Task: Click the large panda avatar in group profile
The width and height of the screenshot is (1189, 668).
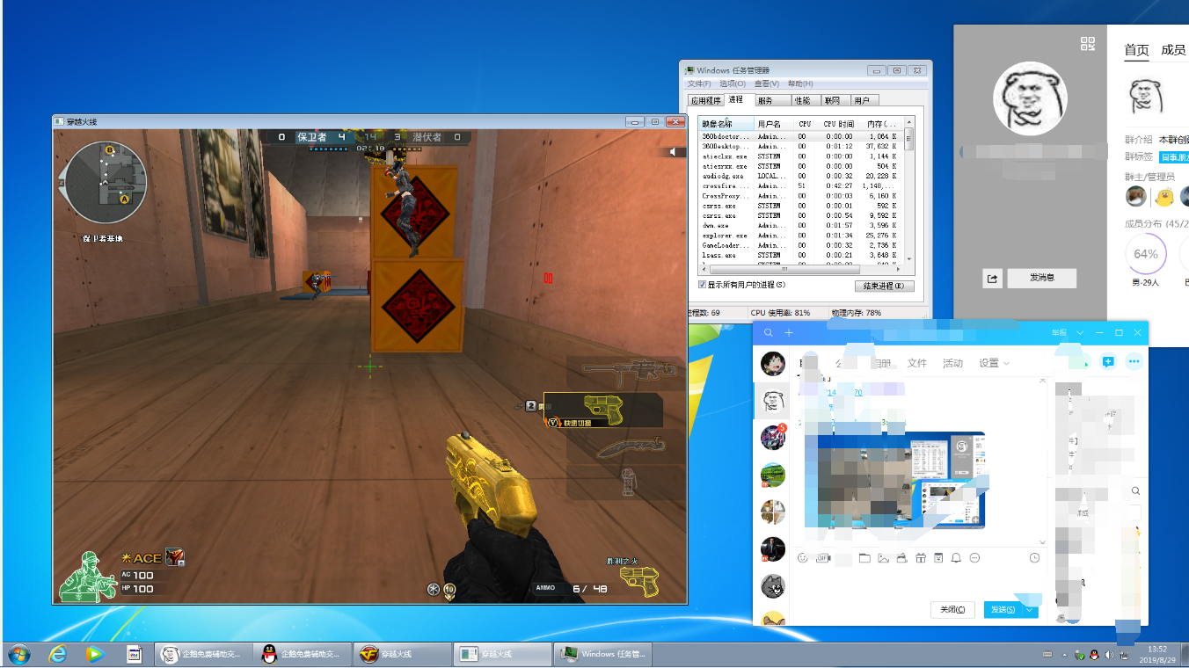Action: (x=1030, y=98)
